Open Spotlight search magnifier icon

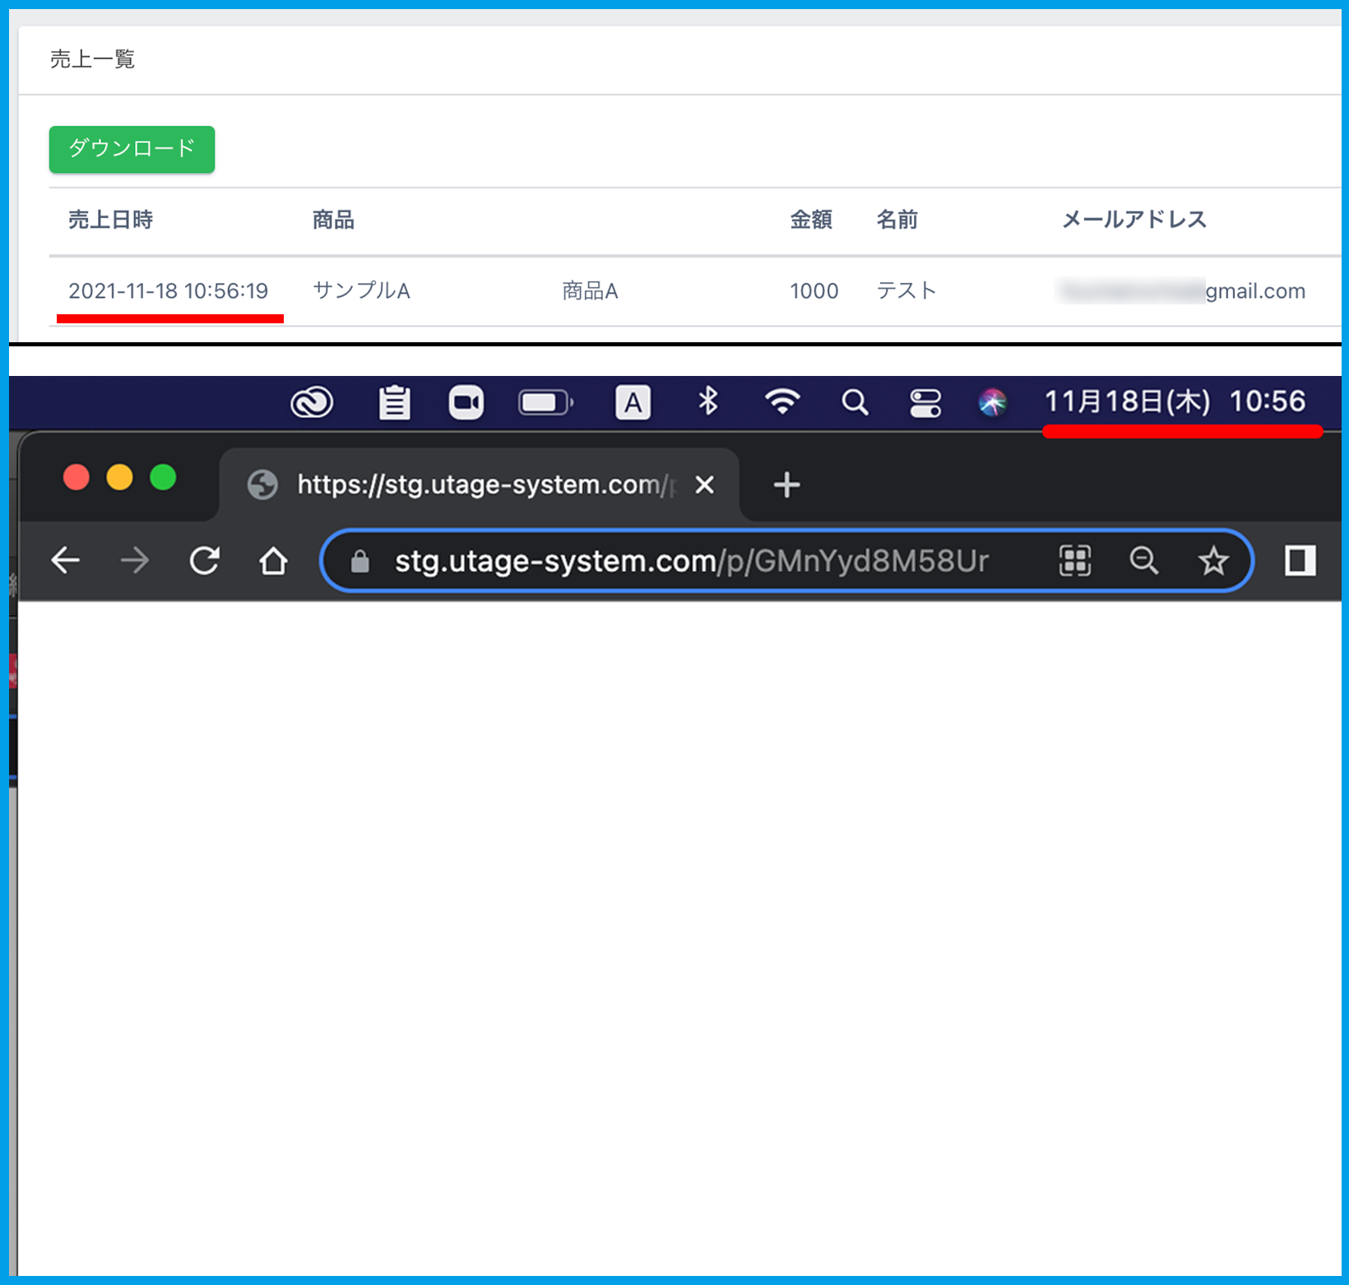pos(855,402)
